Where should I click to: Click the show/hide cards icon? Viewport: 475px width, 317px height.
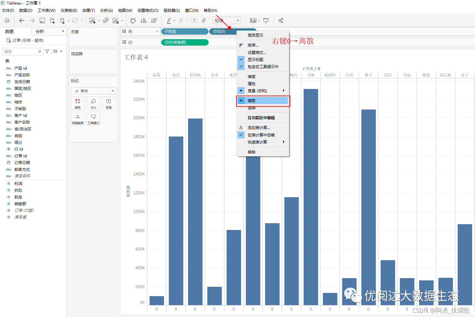253,21
